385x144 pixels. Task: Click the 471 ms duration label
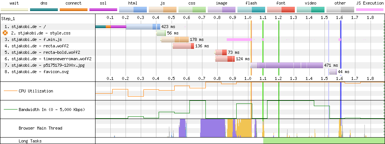point(331,65)
